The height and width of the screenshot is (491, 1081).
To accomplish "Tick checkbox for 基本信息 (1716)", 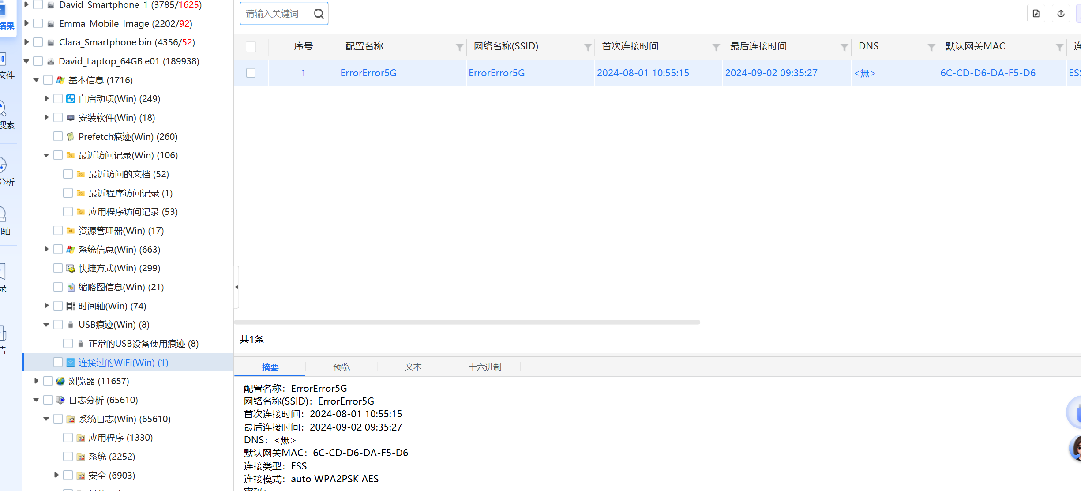I will (x=48, y=80).
